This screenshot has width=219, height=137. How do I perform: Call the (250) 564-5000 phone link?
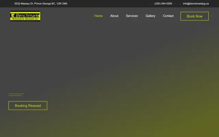163,4
